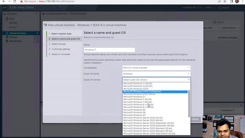Screen dimensions: 245x138
Task: Click the VM Name input field
Action: (x=109, y=50)
